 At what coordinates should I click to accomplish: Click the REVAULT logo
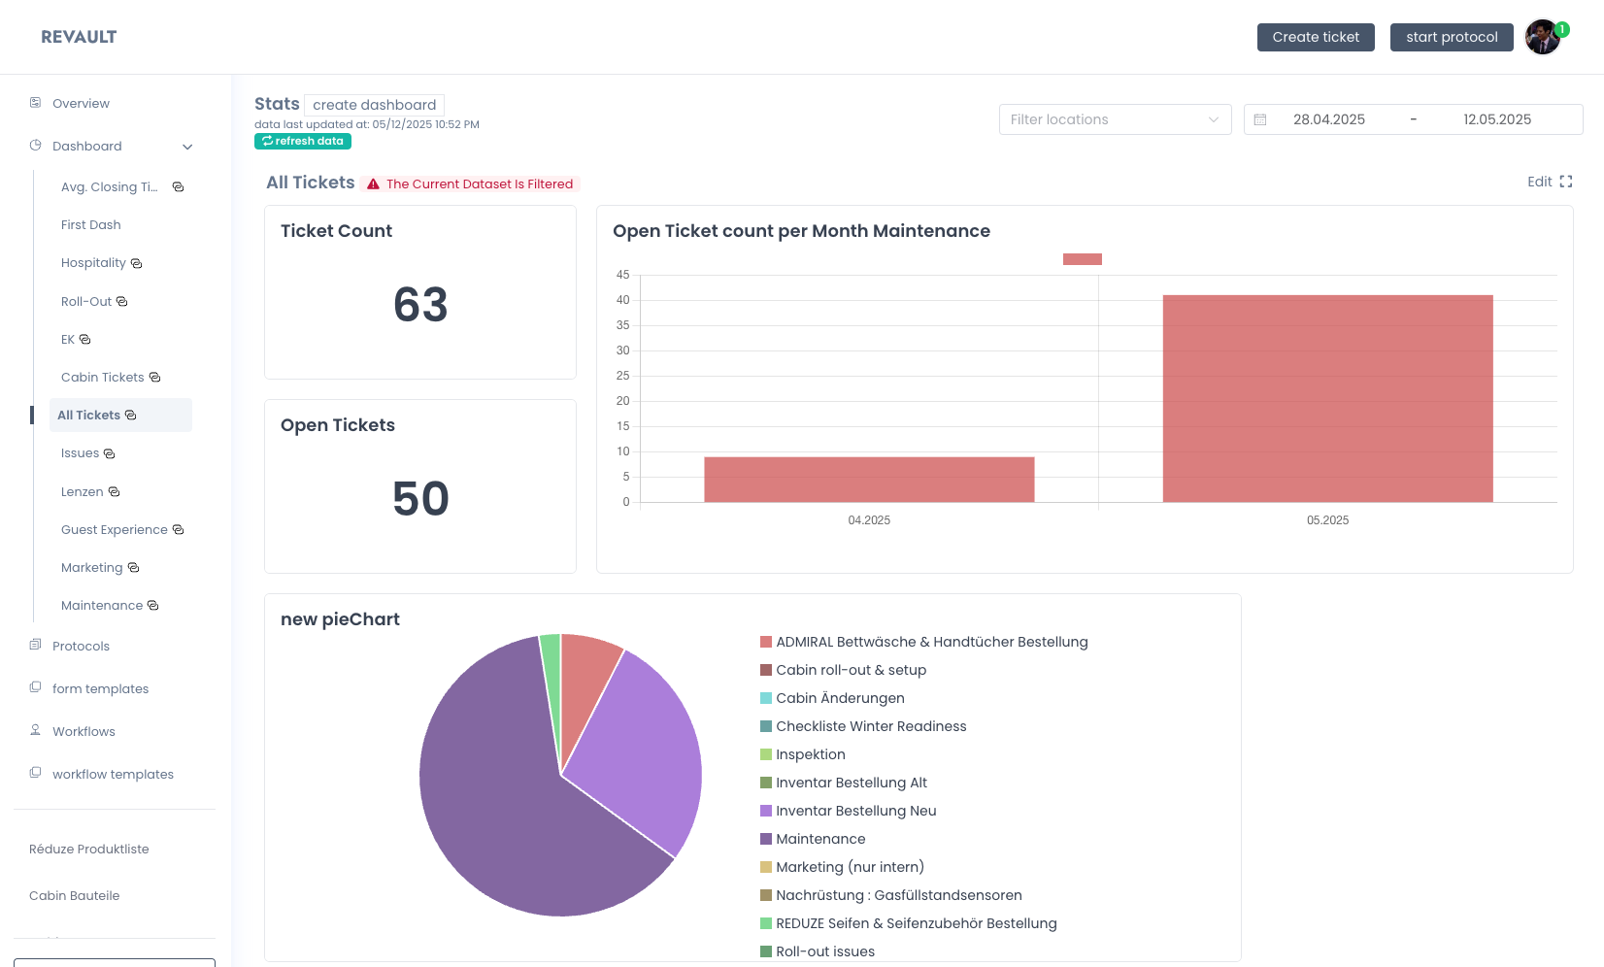(79, 37)
